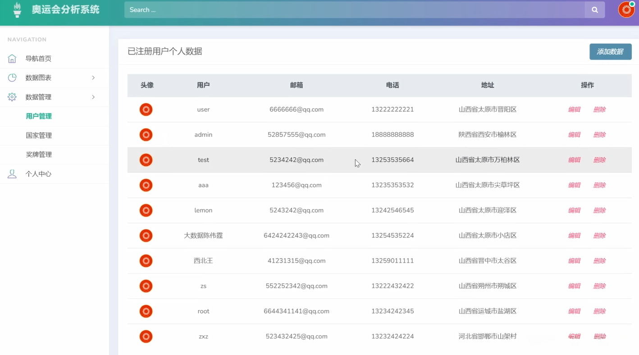Click 删除 in the root row

tap(599, 311)
